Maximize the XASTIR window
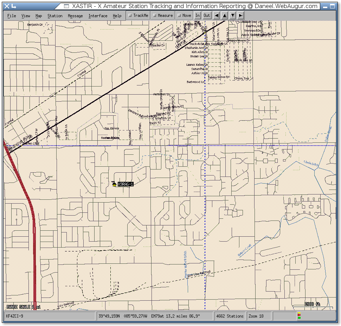341x326 pixels. coord(332,6)
